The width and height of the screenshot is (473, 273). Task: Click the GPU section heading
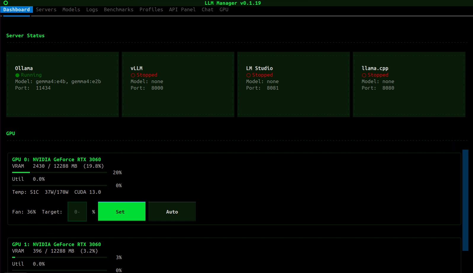point(11,133)
